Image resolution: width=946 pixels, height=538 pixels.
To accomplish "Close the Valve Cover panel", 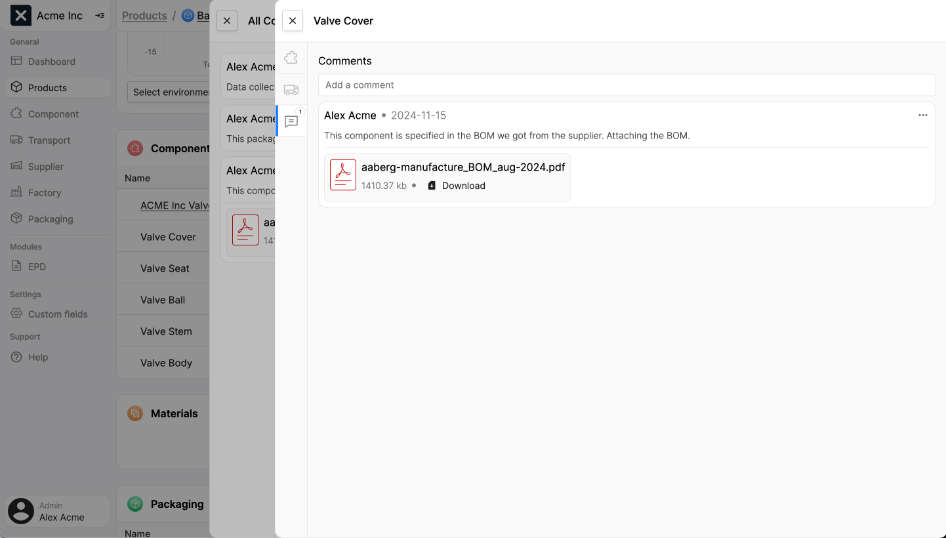I will pyautogui.click(x=293, y=21).
